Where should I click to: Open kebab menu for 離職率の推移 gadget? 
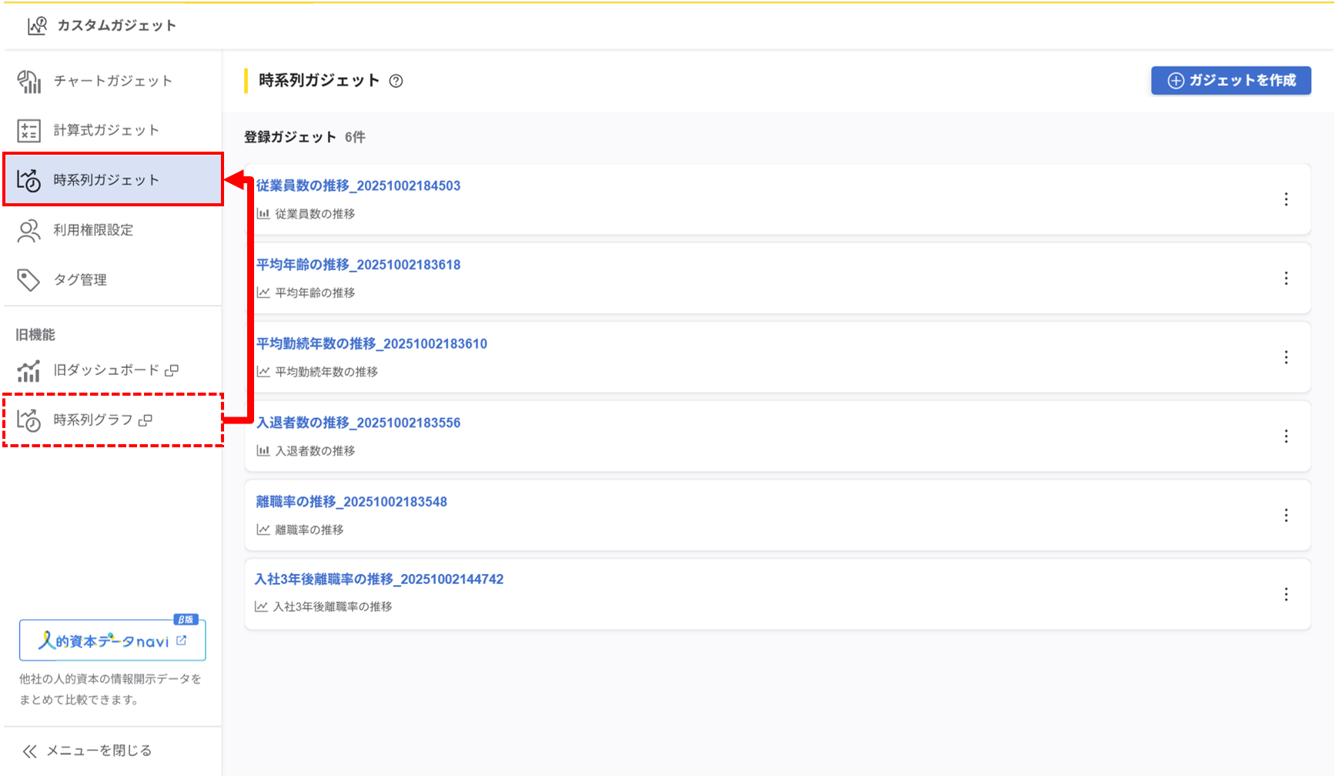(x=1286, y=515)
